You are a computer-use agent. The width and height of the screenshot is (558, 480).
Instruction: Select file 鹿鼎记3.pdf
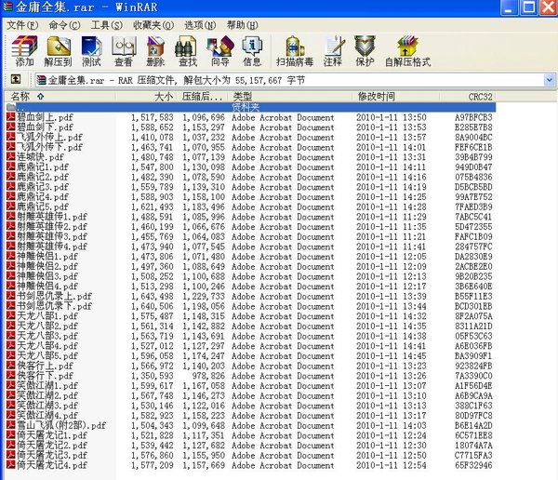(43, 187)
